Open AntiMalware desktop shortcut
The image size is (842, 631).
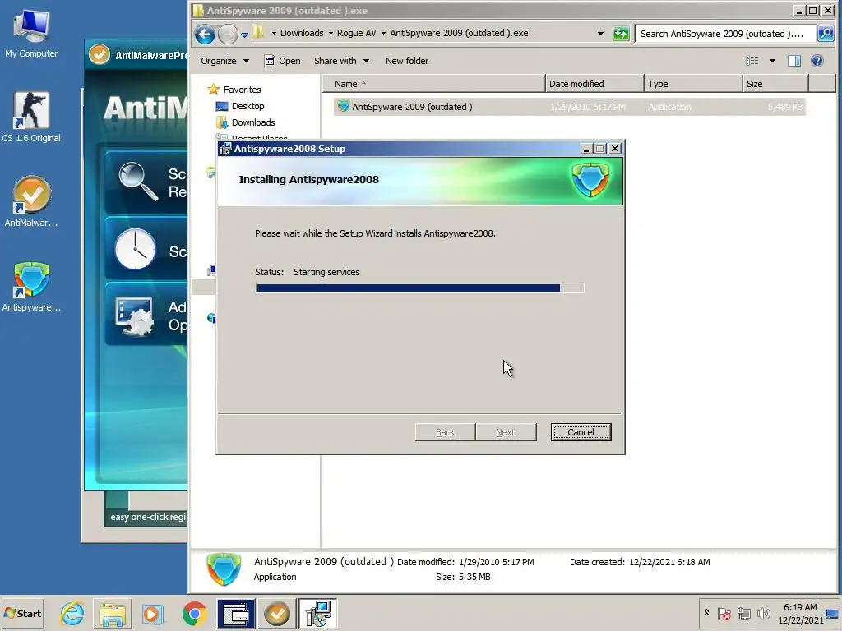pyautogui.click(x=31, y=201)
